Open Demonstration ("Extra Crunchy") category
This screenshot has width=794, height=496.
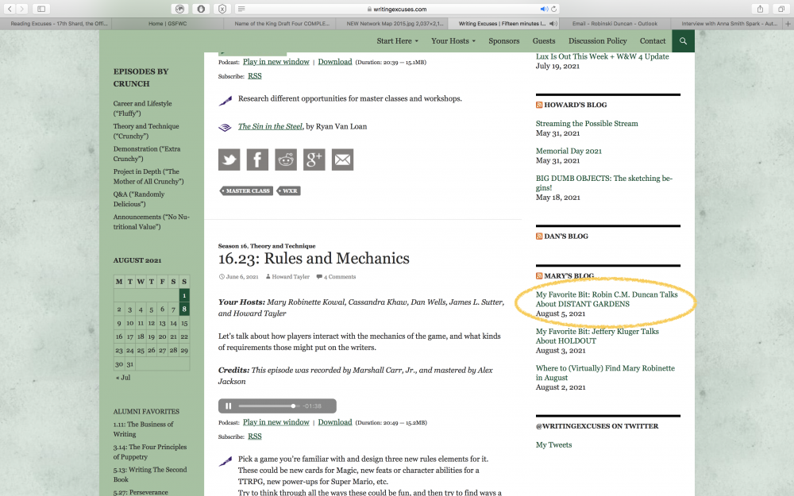pos(147,154)
